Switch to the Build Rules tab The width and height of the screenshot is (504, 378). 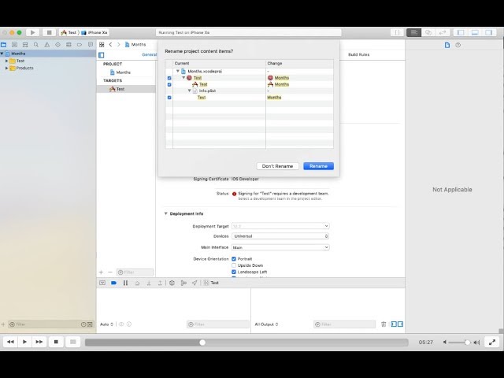coord(359,54)
